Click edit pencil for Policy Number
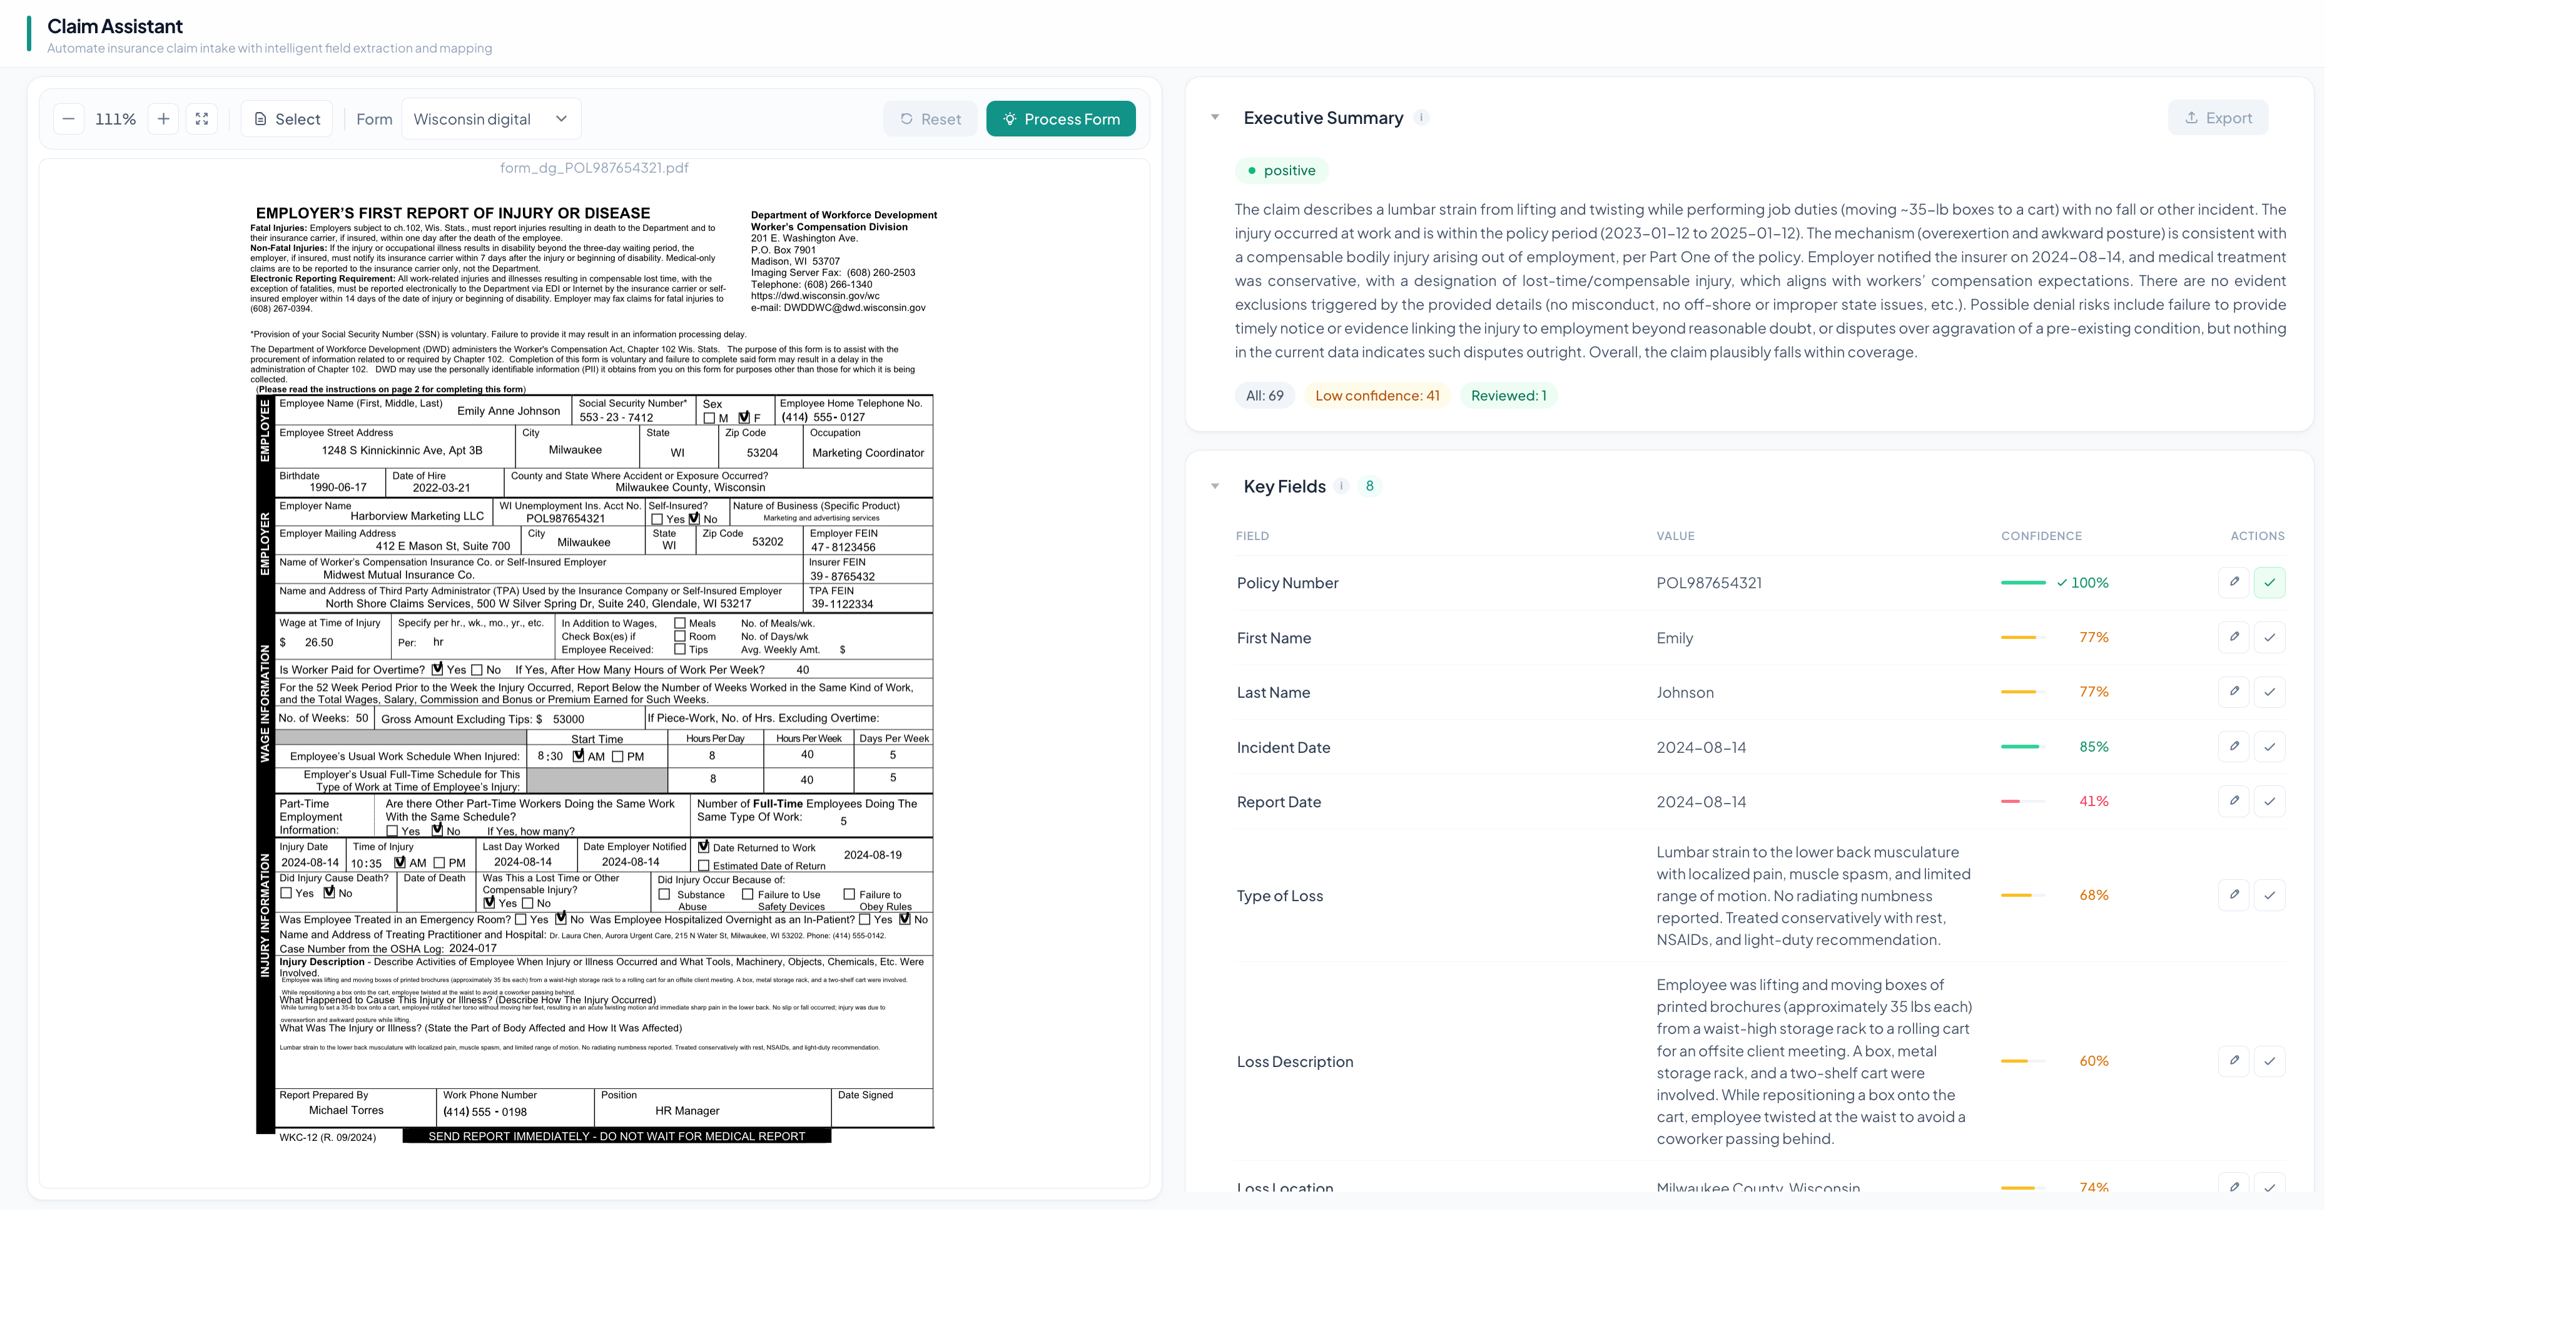 2233,583
